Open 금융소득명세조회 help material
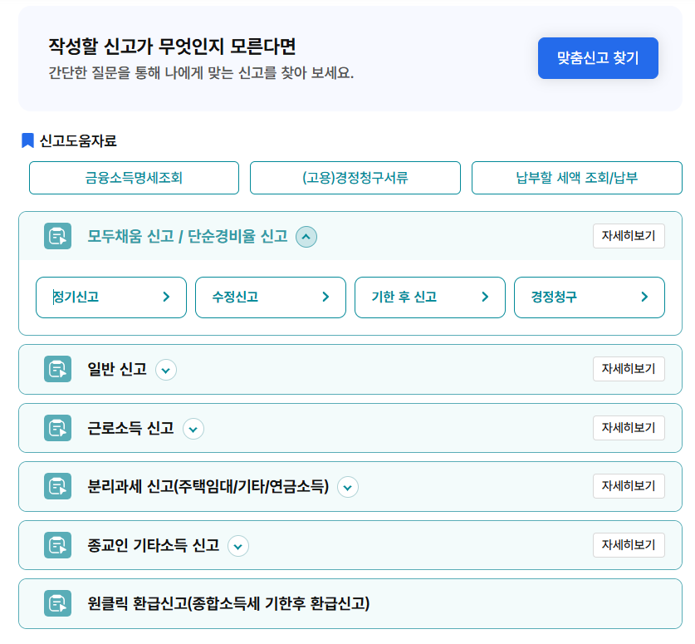The width and height of the screenshot is (695, 644). tap(134, 178)
